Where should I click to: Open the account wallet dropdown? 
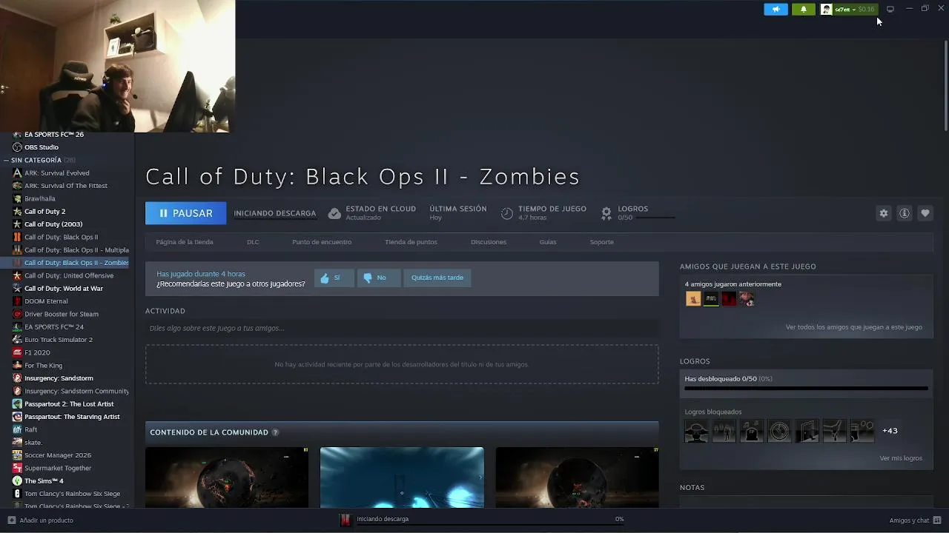click(848, 10)
